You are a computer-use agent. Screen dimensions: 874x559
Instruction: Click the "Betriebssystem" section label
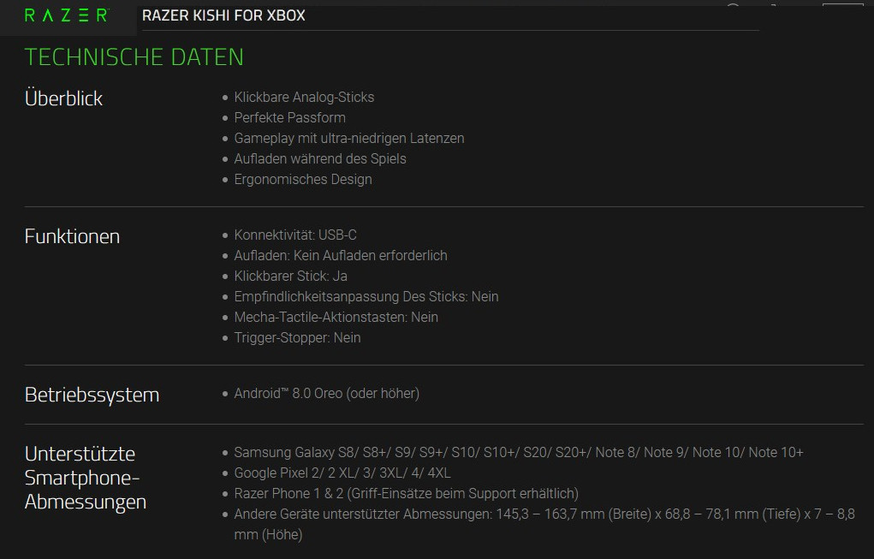[92, 395]
